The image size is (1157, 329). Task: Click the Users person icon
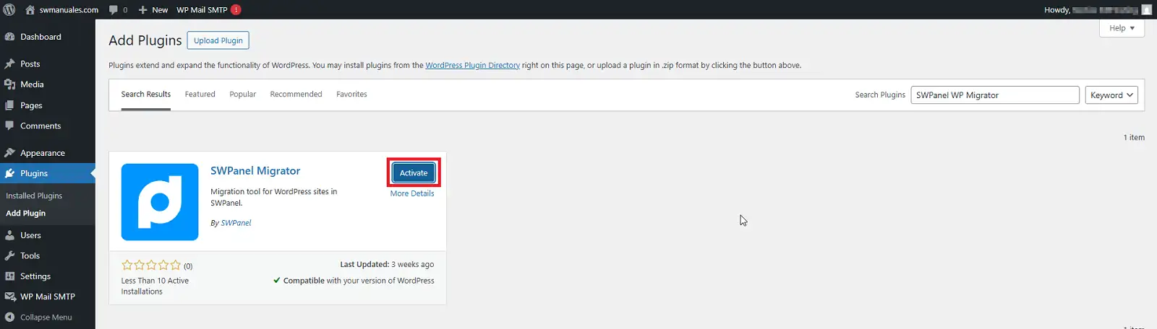(x=9, y=235)
